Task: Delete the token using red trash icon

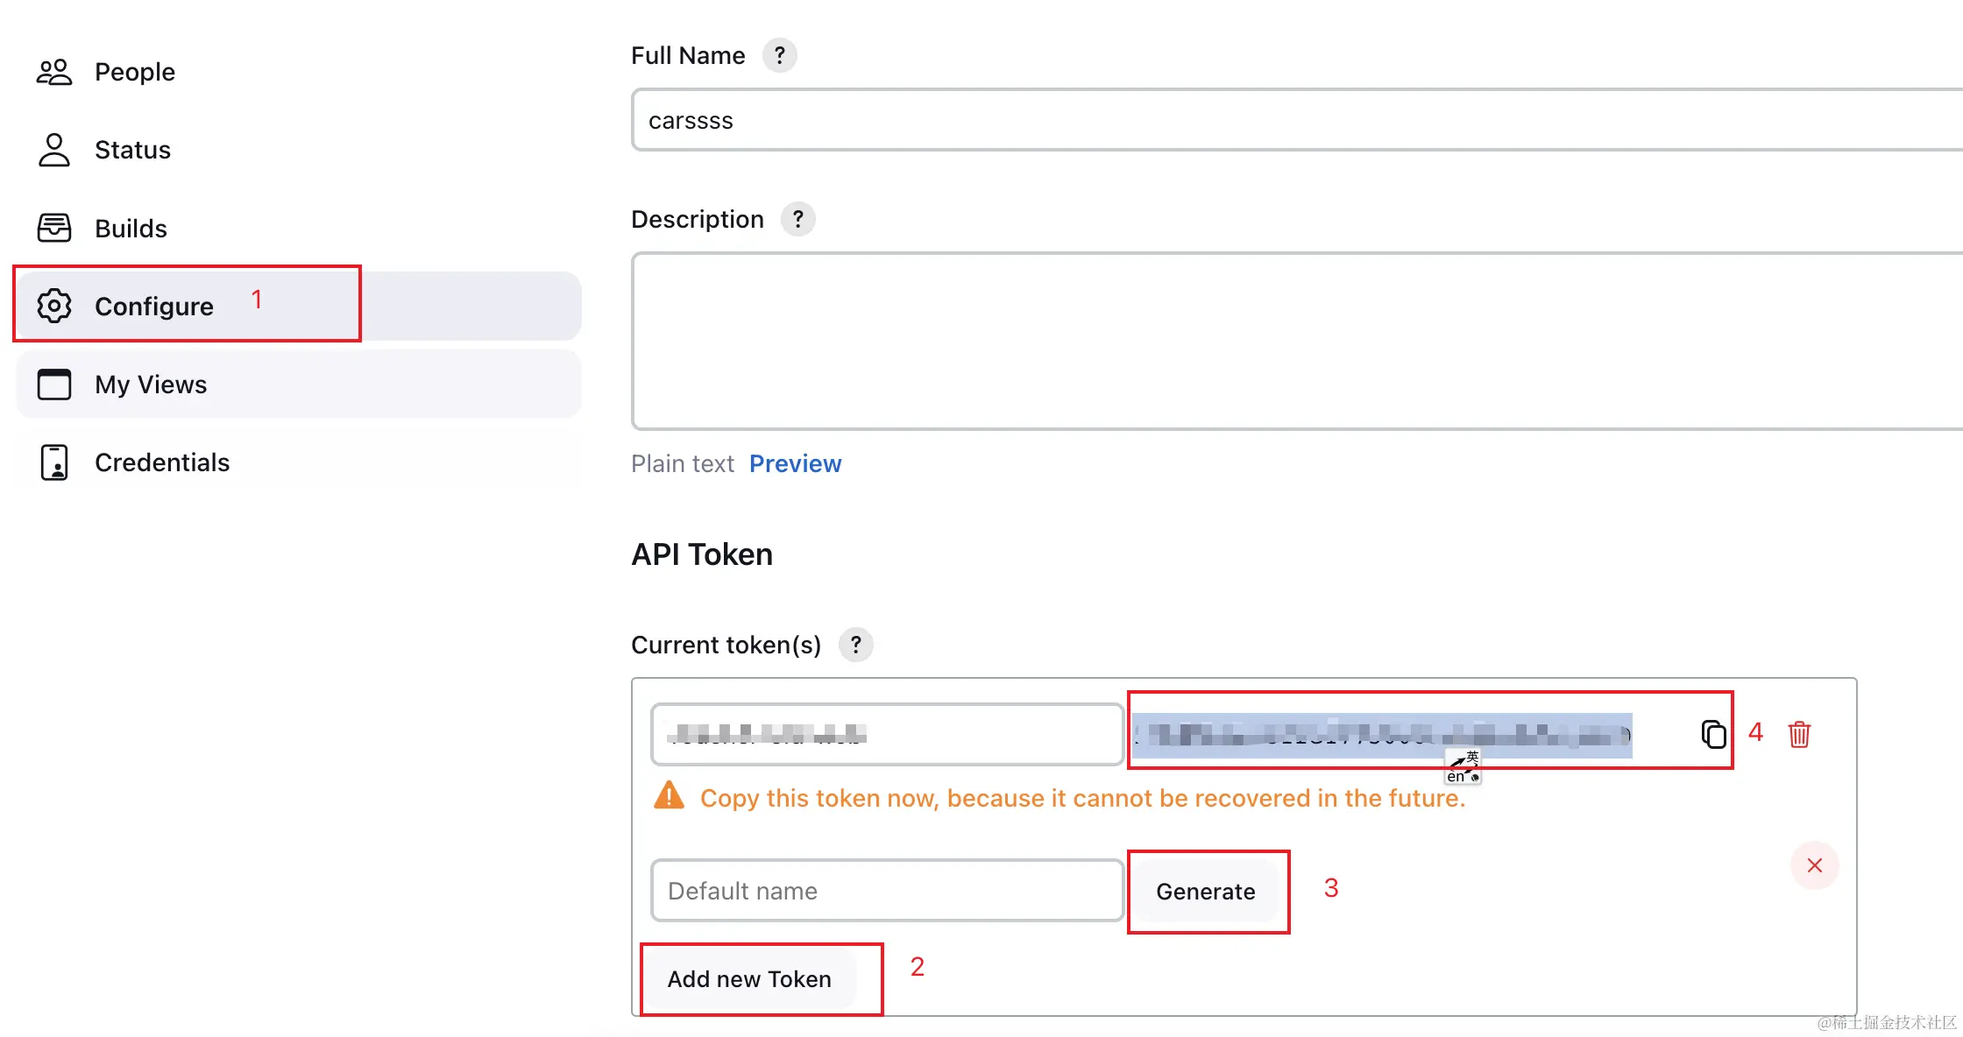Action: tap(1799, 734)
